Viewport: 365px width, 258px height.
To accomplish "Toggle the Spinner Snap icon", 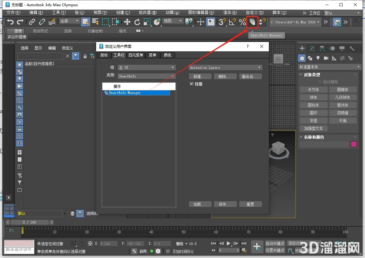I will pos(262,22).
